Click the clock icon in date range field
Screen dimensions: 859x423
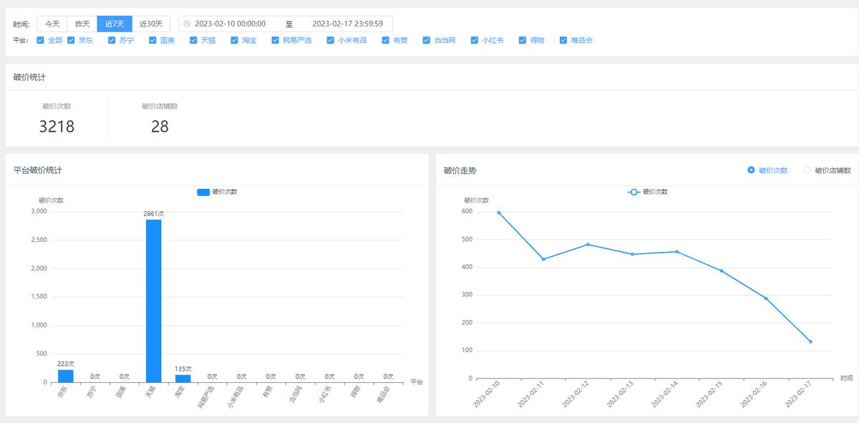[x=187, y=24]
